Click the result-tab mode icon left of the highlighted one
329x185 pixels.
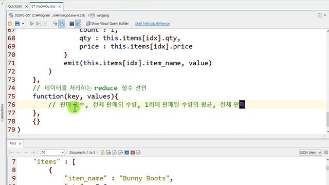pyautogui.click(x=55, y=24)
